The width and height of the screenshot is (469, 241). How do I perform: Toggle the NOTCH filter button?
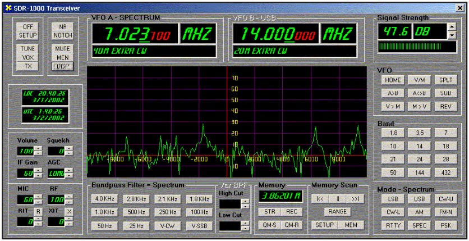coord(63,35)
